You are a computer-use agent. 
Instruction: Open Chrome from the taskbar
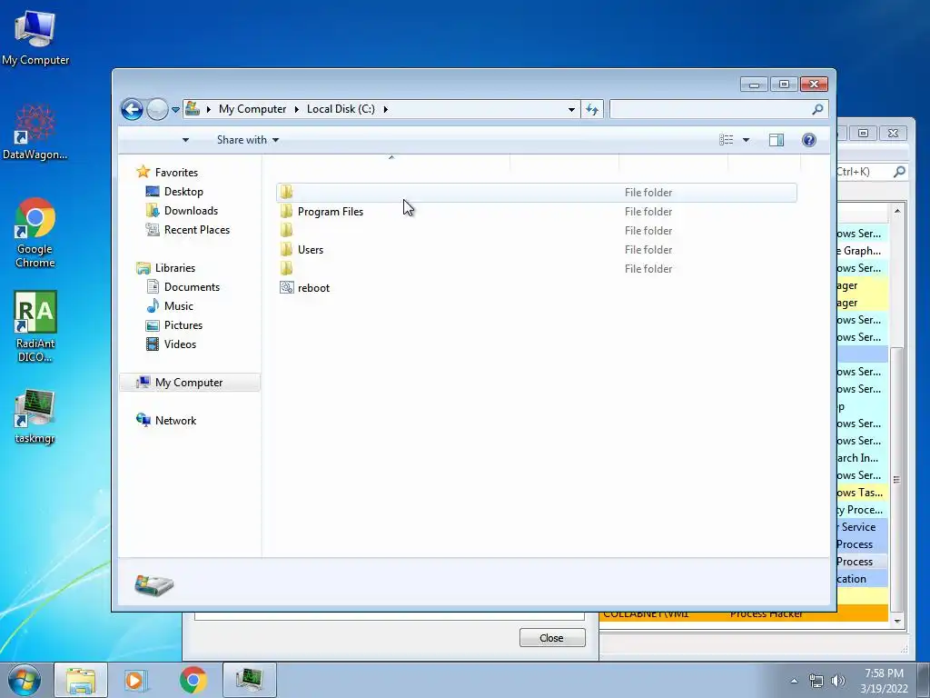193,680
